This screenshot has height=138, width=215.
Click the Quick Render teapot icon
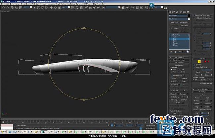(x=165, y=8)
